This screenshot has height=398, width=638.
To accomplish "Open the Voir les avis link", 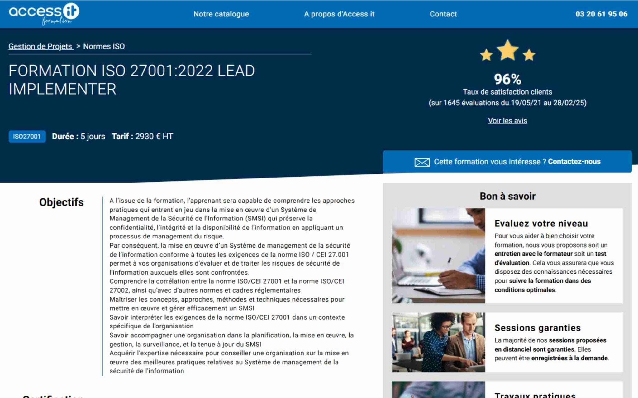I will point(507,121).
